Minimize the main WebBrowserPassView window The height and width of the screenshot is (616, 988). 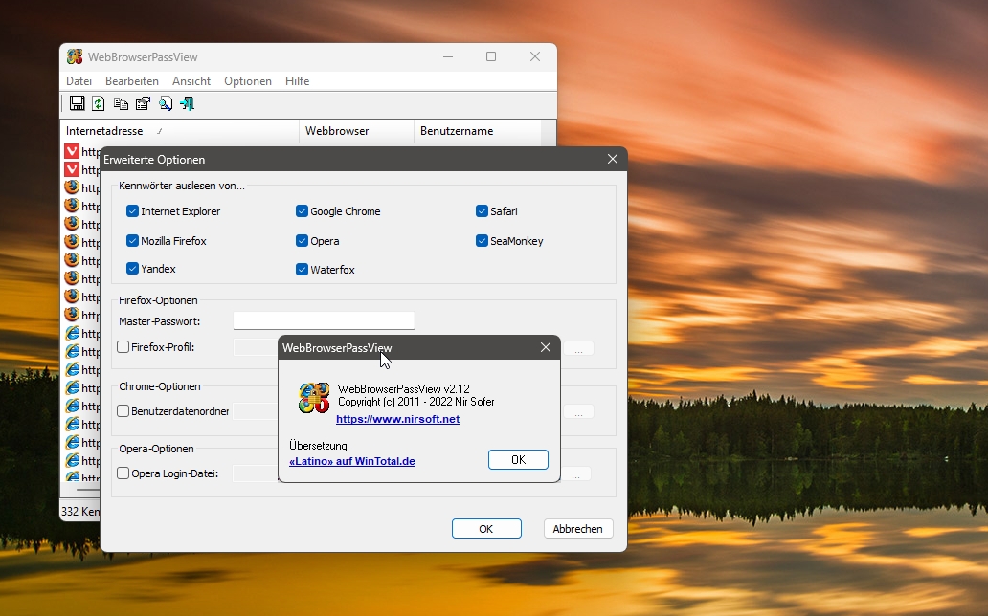click(x=448, y=56)
